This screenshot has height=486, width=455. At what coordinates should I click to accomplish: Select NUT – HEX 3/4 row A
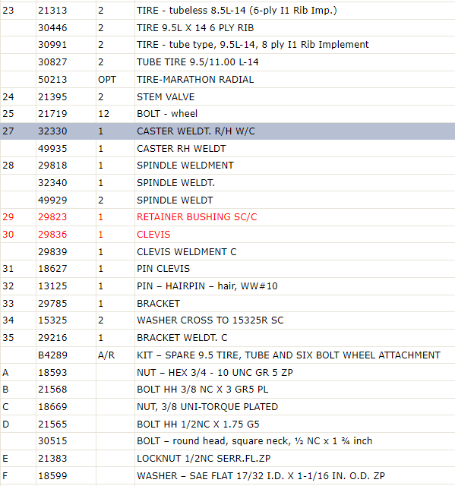click(x=228, y=372)
